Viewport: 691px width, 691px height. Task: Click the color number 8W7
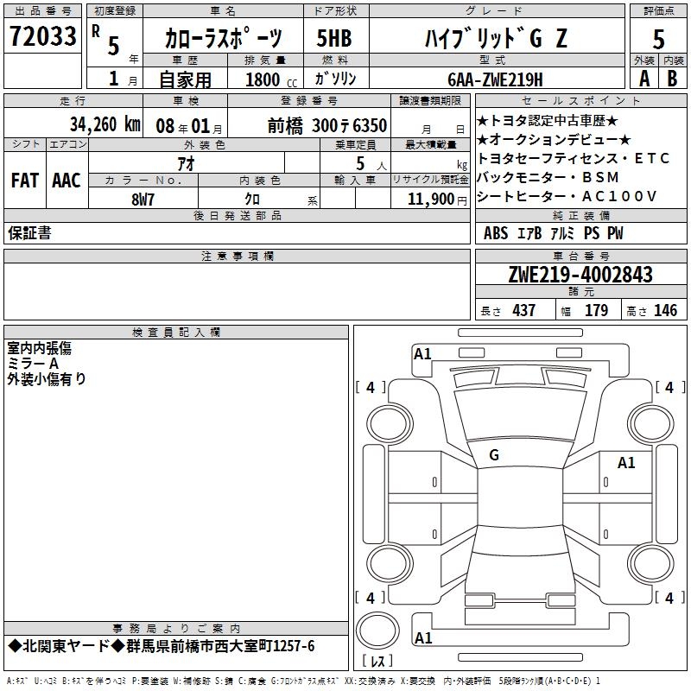pyautogui.click(x=143, y=200)
